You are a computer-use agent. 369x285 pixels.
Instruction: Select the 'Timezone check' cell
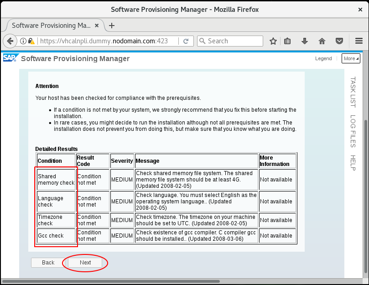(x=56, y=220)
